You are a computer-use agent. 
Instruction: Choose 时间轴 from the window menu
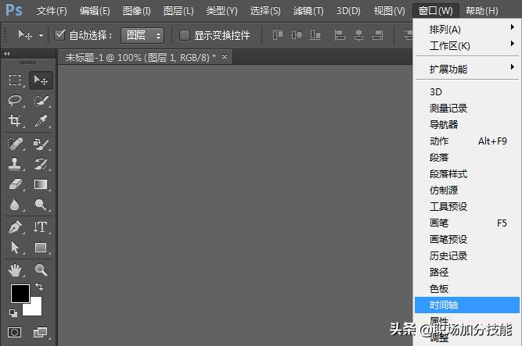(x=466, y=305)
